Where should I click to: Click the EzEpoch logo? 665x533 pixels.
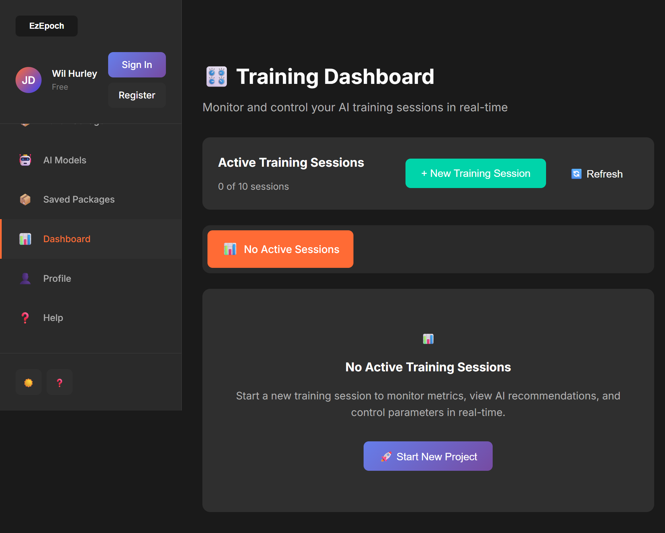pyautogui.click(x=46, y=26)
